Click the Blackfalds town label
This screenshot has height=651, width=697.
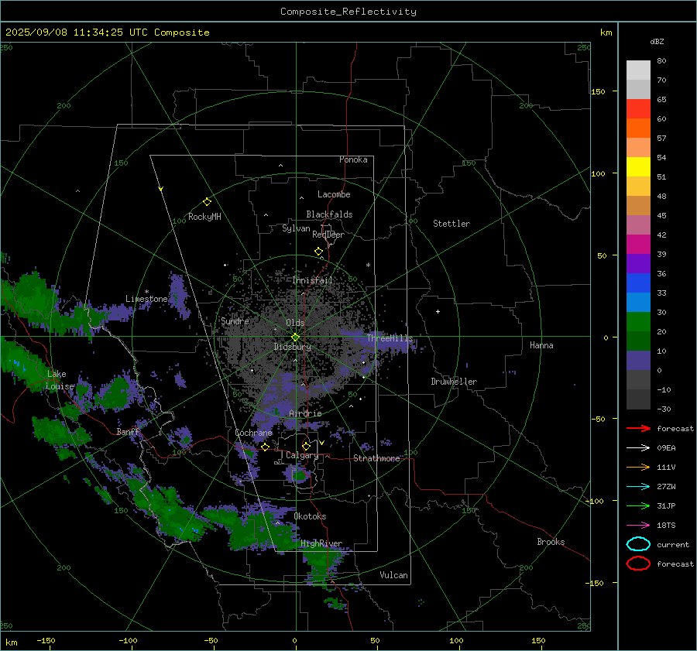pyautogui.click(x=329, y=214)
